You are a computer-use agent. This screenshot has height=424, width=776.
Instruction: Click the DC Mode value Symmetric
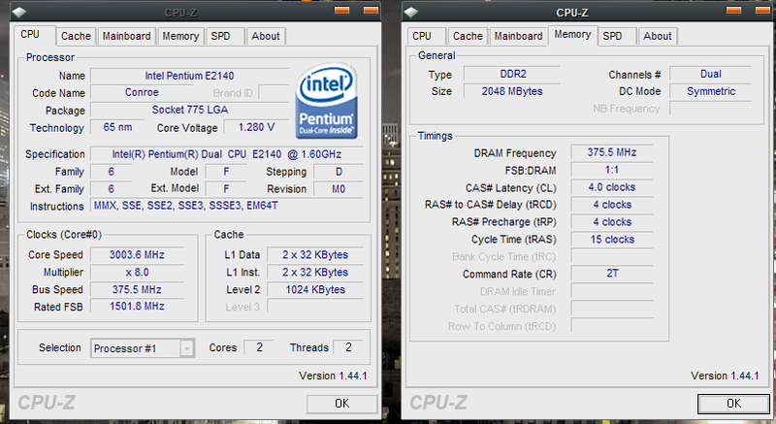[x=711, y=91]
